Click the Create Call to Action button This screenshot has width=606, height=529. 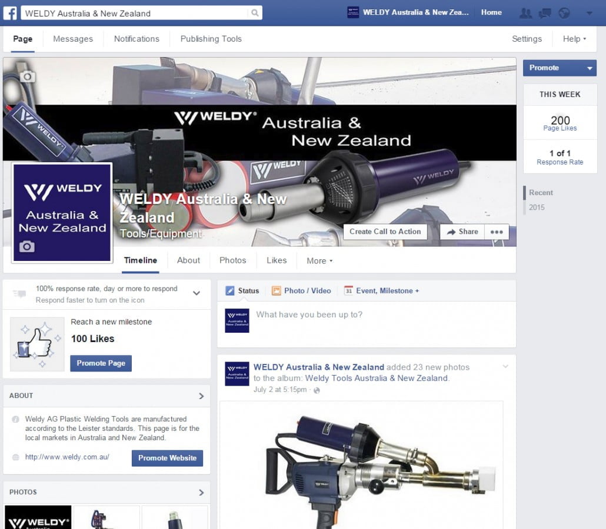pyautogui.click(x=385, y=232)
